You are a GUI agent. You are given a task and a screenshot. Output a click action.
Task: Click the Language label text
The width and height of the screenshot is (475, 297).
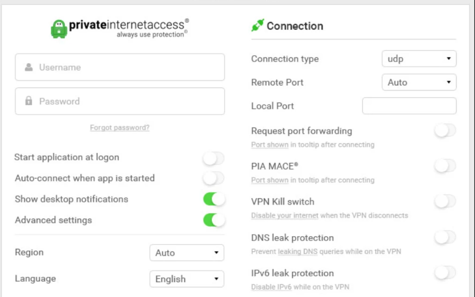[36, 279]
